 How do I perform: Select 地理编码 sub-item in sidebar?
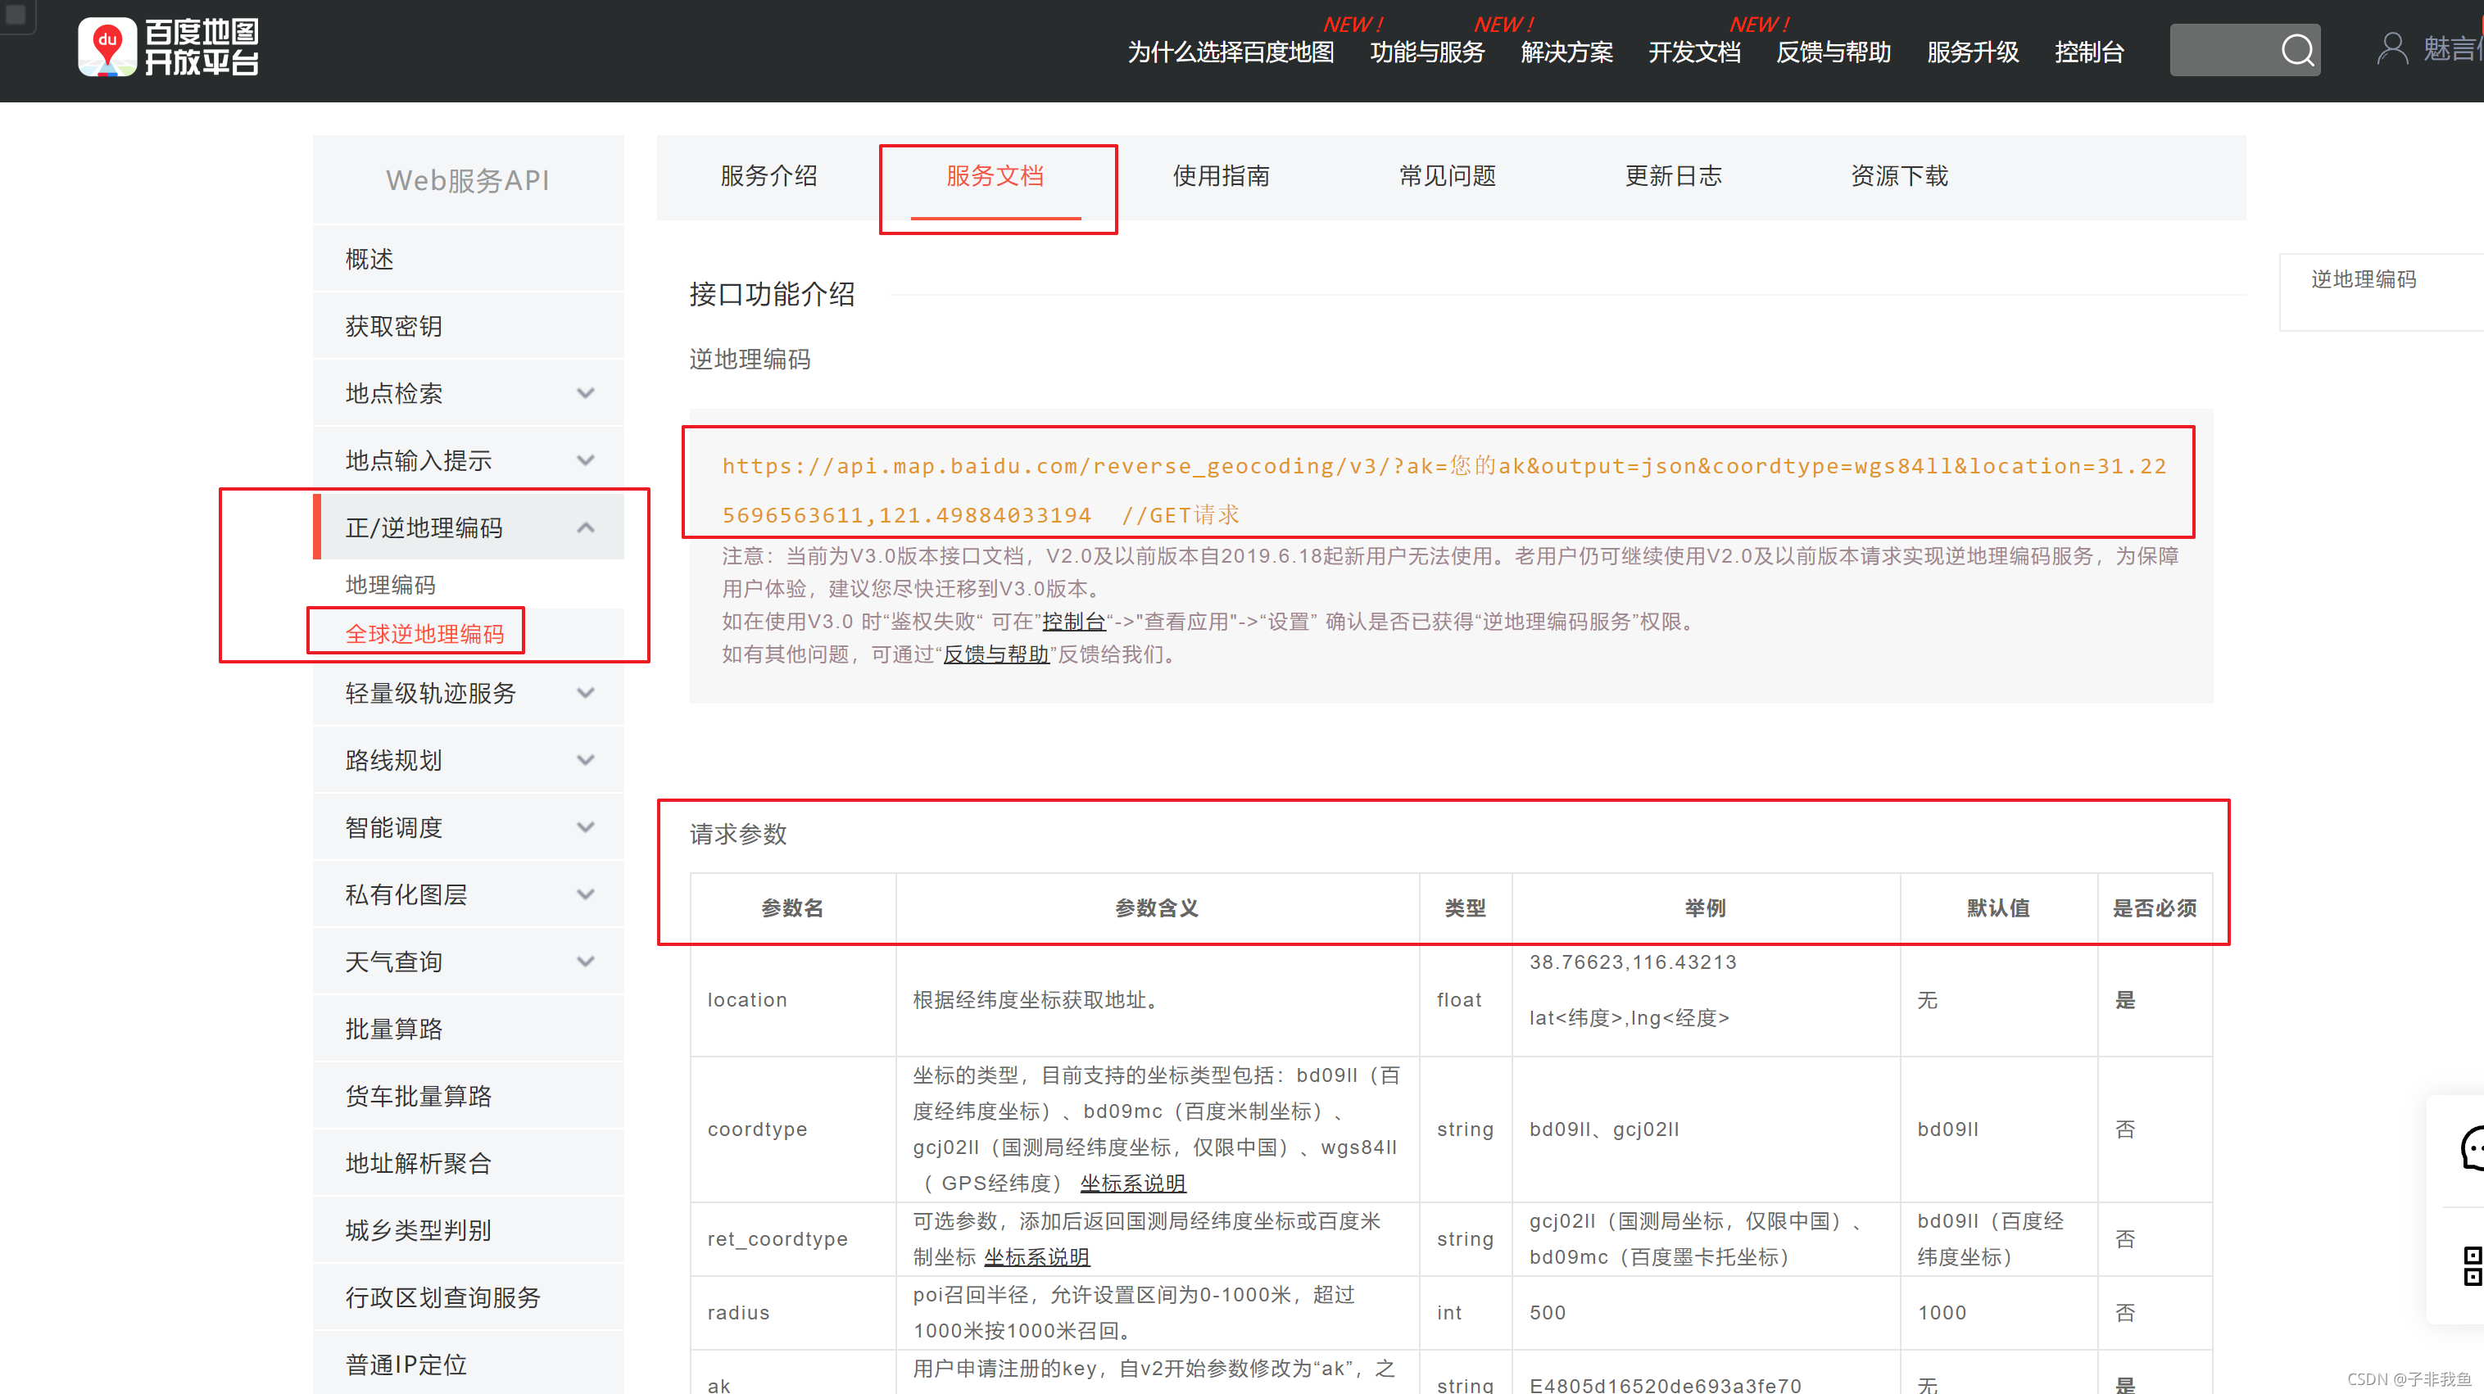pyautogui.click(x=391, y=585)
